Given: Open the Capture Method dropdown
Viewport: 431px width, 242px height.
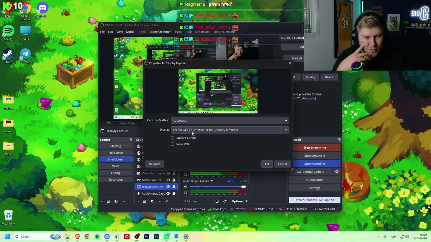Looking at the screenshot, I should pos(230,121).
